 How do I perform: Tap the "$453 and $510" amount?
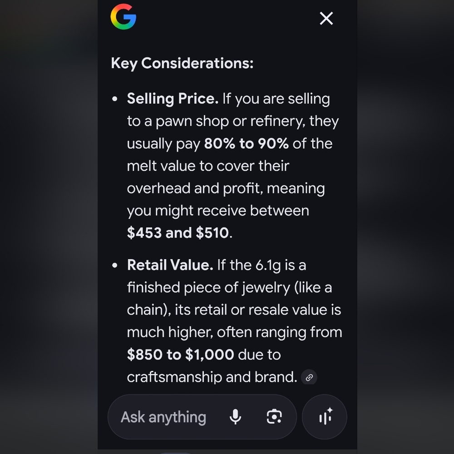(x=178, y=233)
